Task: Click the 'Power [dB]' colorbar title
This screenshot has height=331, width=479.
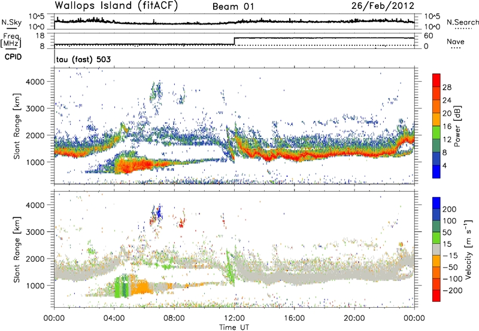Action: tap(457, 126)
